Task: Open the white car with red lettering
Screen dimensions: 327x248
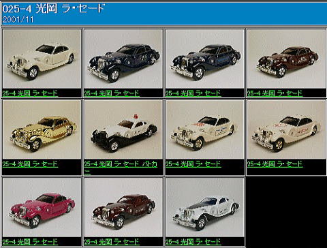Action: point(286,129)
